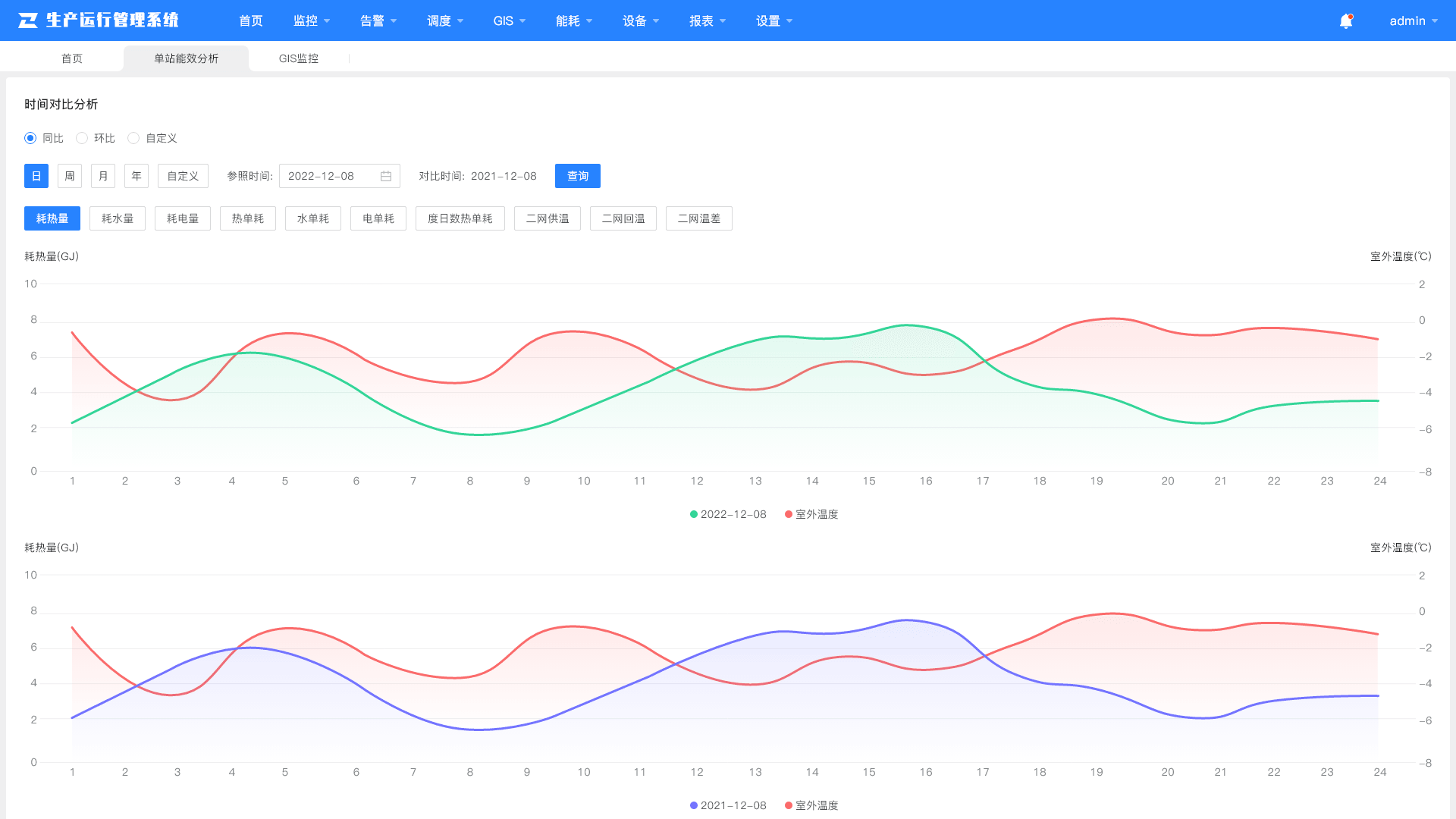Image resolution: width=1456 pixels, height=819 pixels.
Task: Click the 时间对比分析 heading
Action: click(61, 104)
